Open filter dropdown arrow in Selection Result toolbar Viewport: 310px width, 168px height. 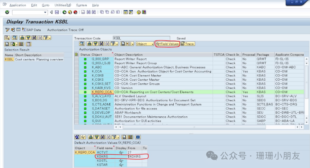pos(50,38)
